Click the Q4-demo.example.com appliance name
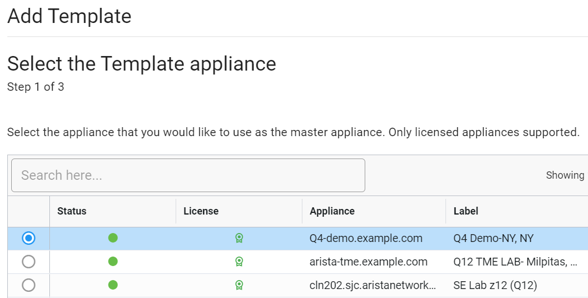Viewport: 588px width, 298px height. (366, 239)
